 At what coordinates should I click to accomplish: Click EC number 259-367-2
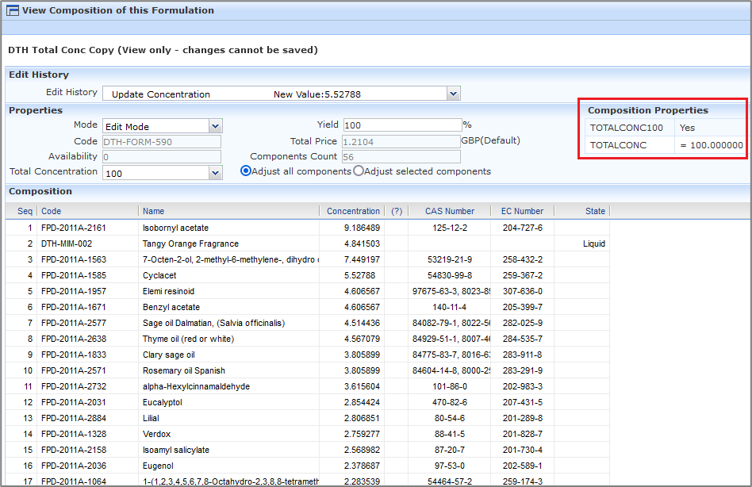(x=522, y=275)
